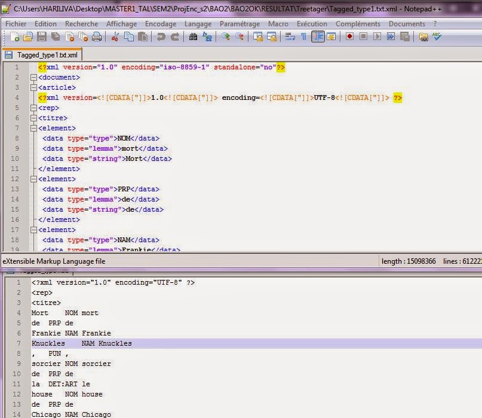Collapse the titre tag fold on line 6

34,118
